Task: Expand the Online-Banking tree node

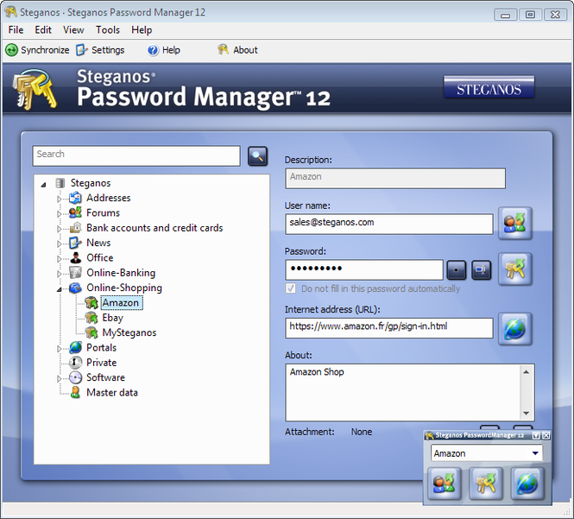Action: (x=59, y=274)
